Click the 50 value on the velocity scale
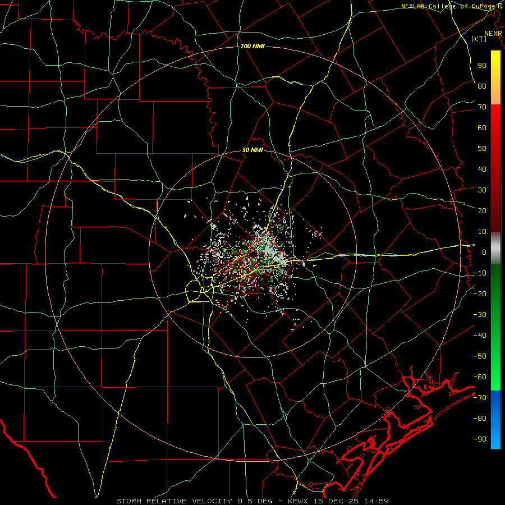The image size is (505, 505). 482,149
